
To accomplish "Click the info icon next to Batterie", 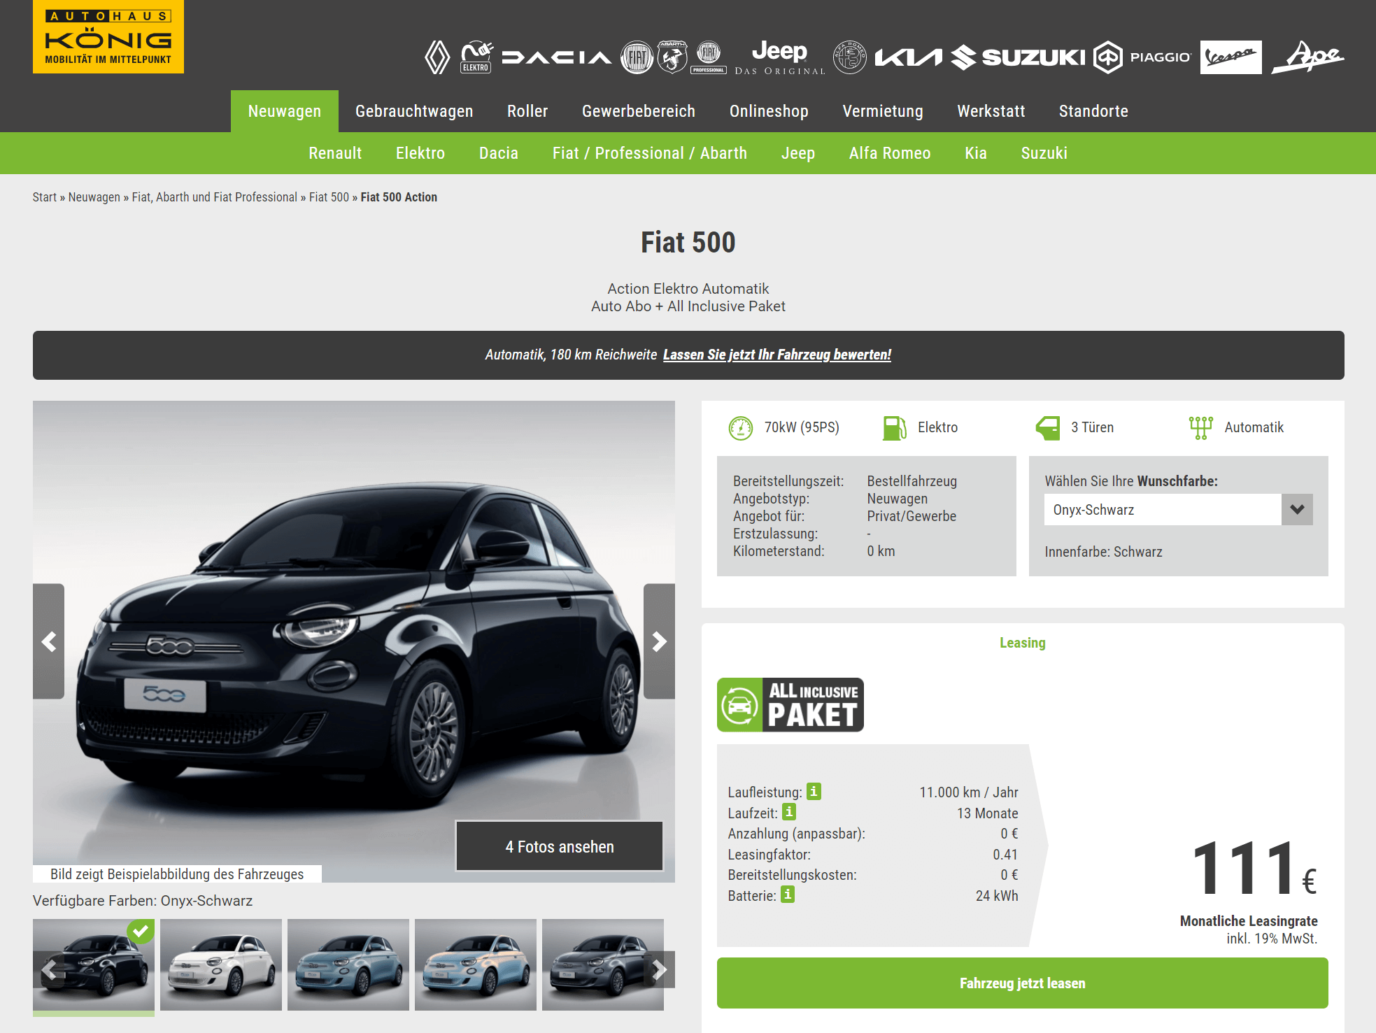I will click(x=788, y=895).
